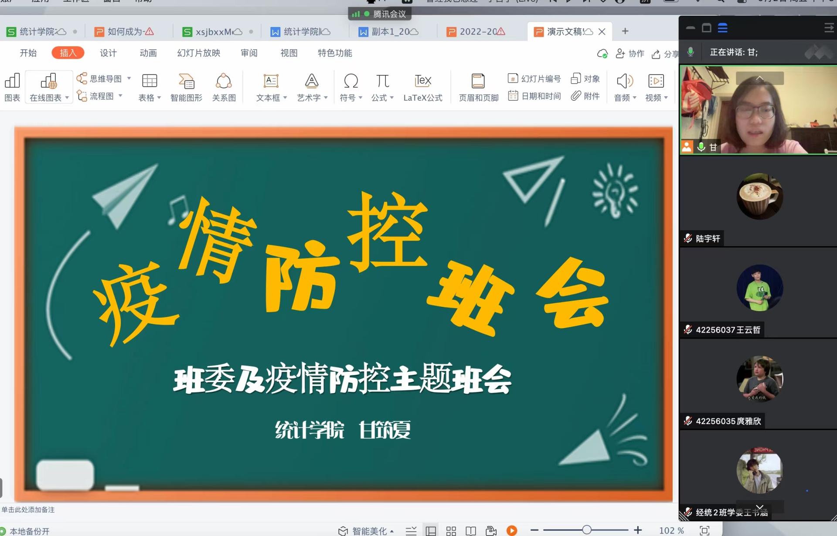Click the 附件 attachment icon
Viewport: 837px width, 536px height.
[x=585, y=96]
